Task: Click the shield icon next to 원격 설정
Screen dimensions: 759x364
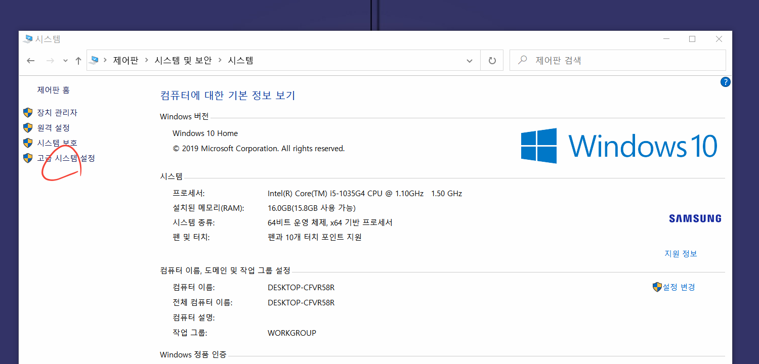Action: (x=28, y=128)
